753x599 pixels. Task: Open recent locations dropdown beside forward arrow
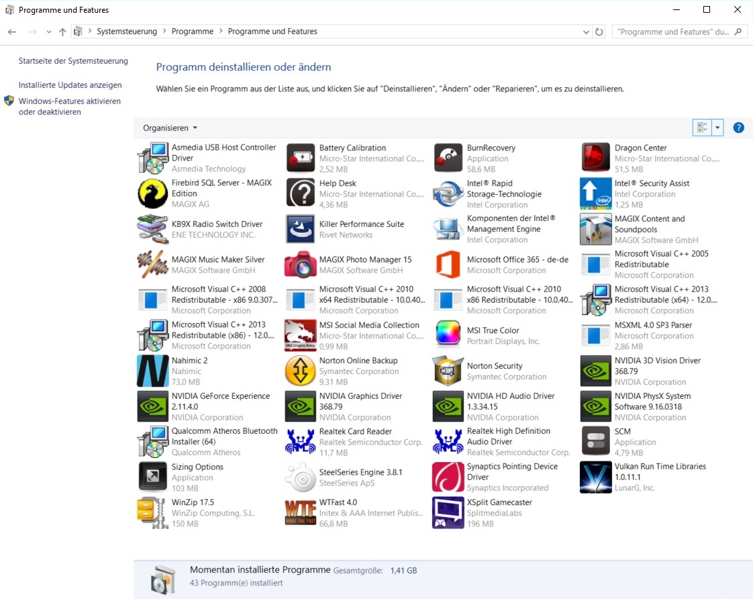(x=48, y=32)
